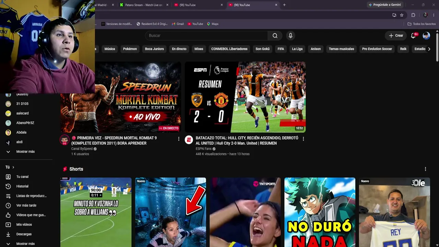Open Tu canal icon in sidebar
The image size is (439, 247).
8,177
